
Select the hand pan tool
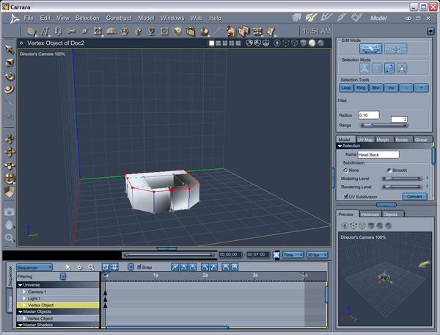pyautogui.click(x=10, y=225)
